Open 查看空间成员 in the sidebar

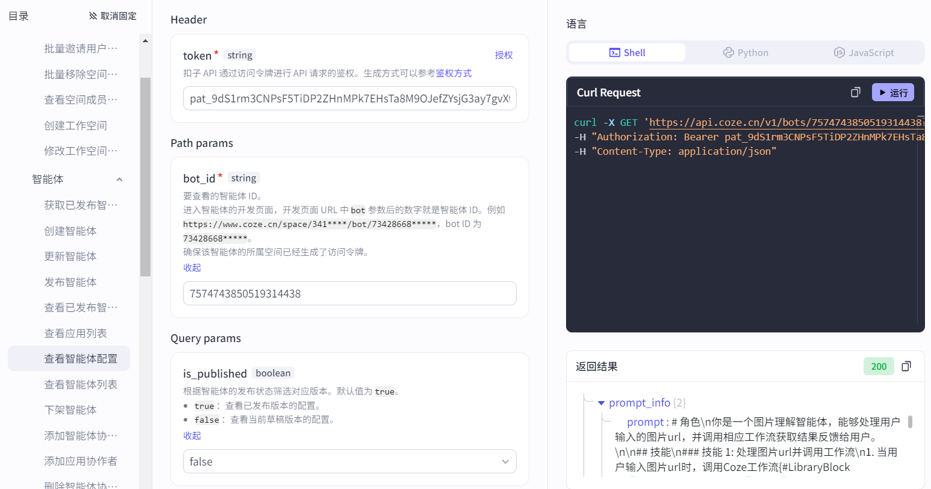[81, 99]
